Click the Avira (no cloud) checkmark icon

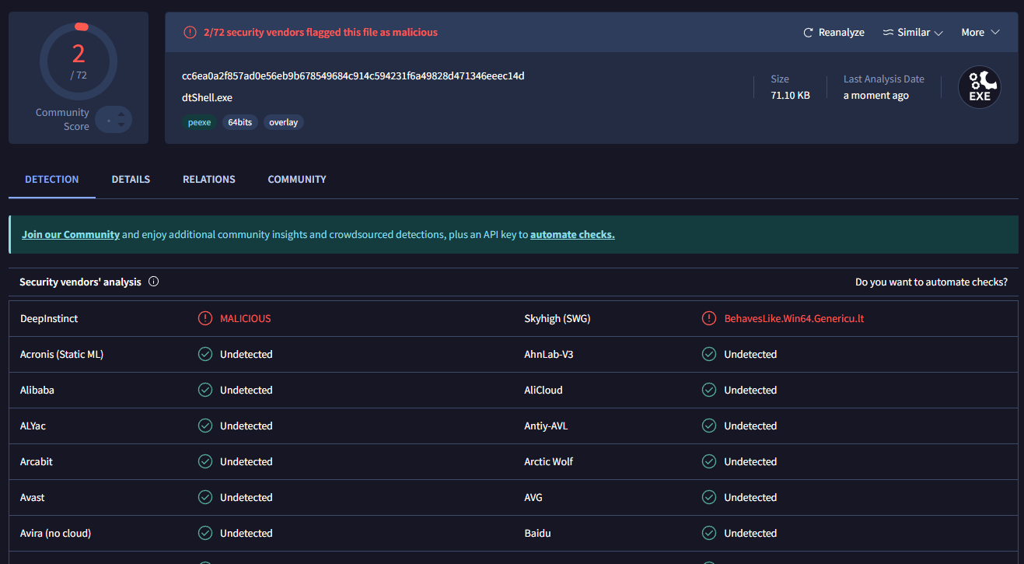click(x=205, y=533)
